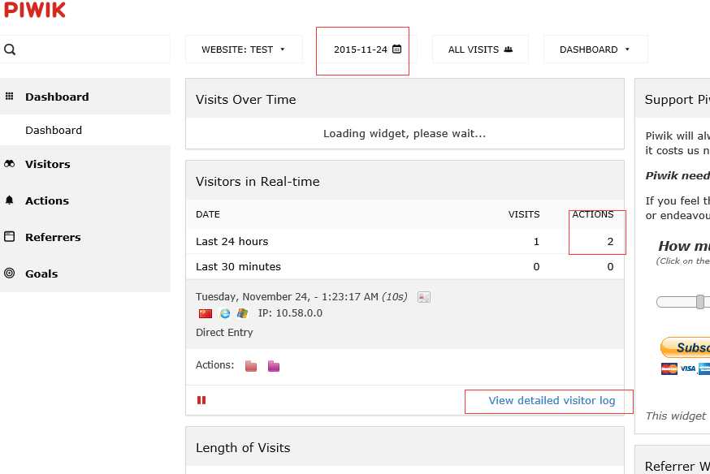
Task: Click the search input field
Action: 91,50
